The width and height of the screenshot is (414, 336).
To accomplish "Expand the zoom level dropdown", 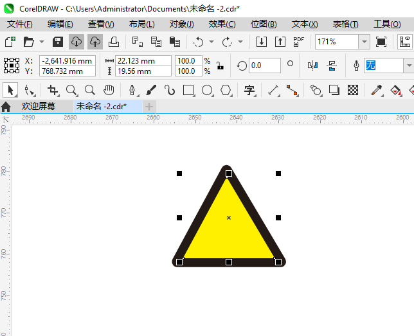I will 364,42.
